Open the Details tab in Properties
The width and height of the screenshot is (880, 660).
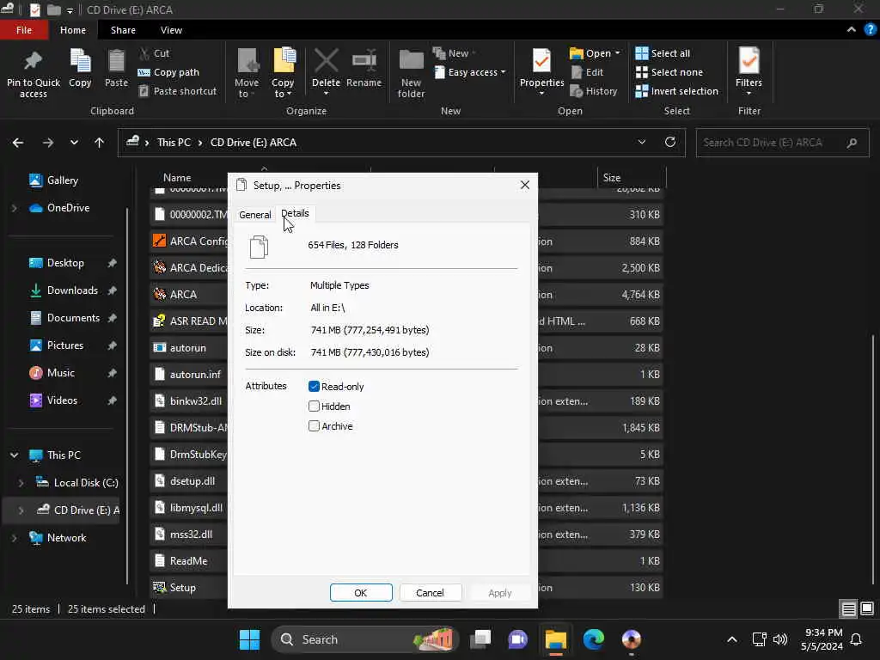pos(296,213)
